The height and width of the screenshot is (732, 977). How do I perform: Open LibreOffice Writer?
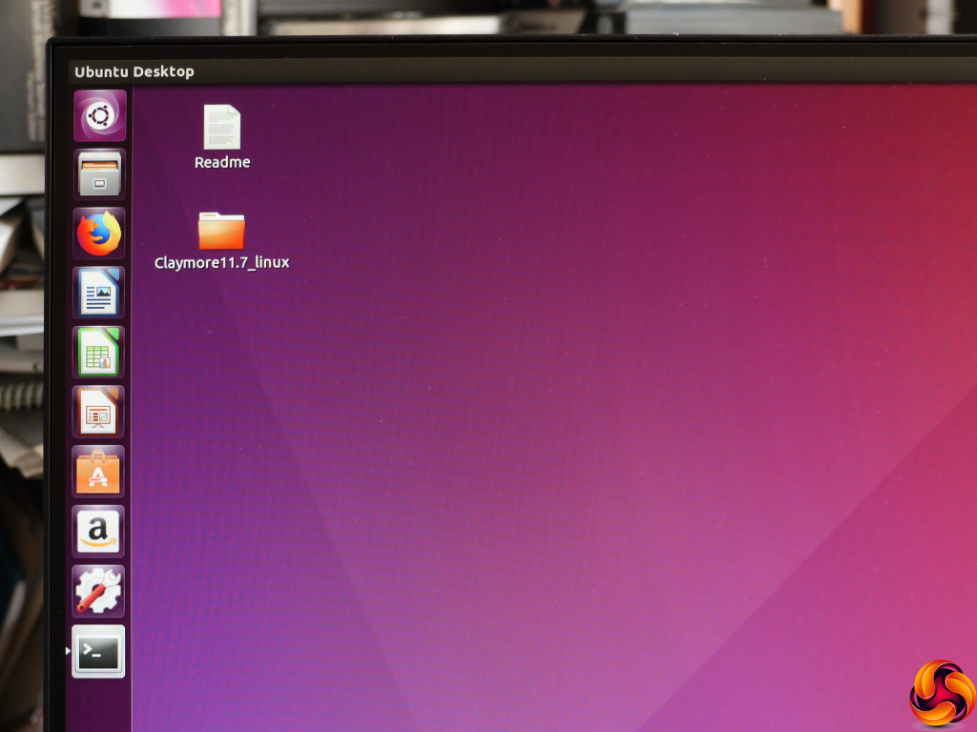98,293
